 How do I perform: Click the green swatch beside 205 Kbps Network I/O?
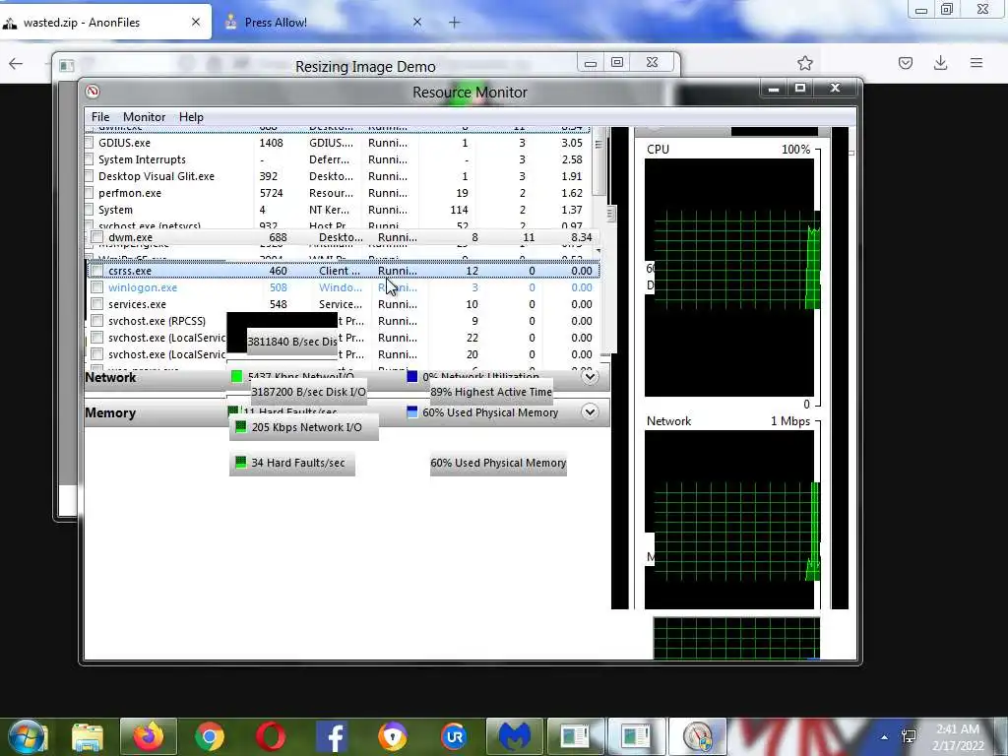pyautogui.click(x=240, y=427)
